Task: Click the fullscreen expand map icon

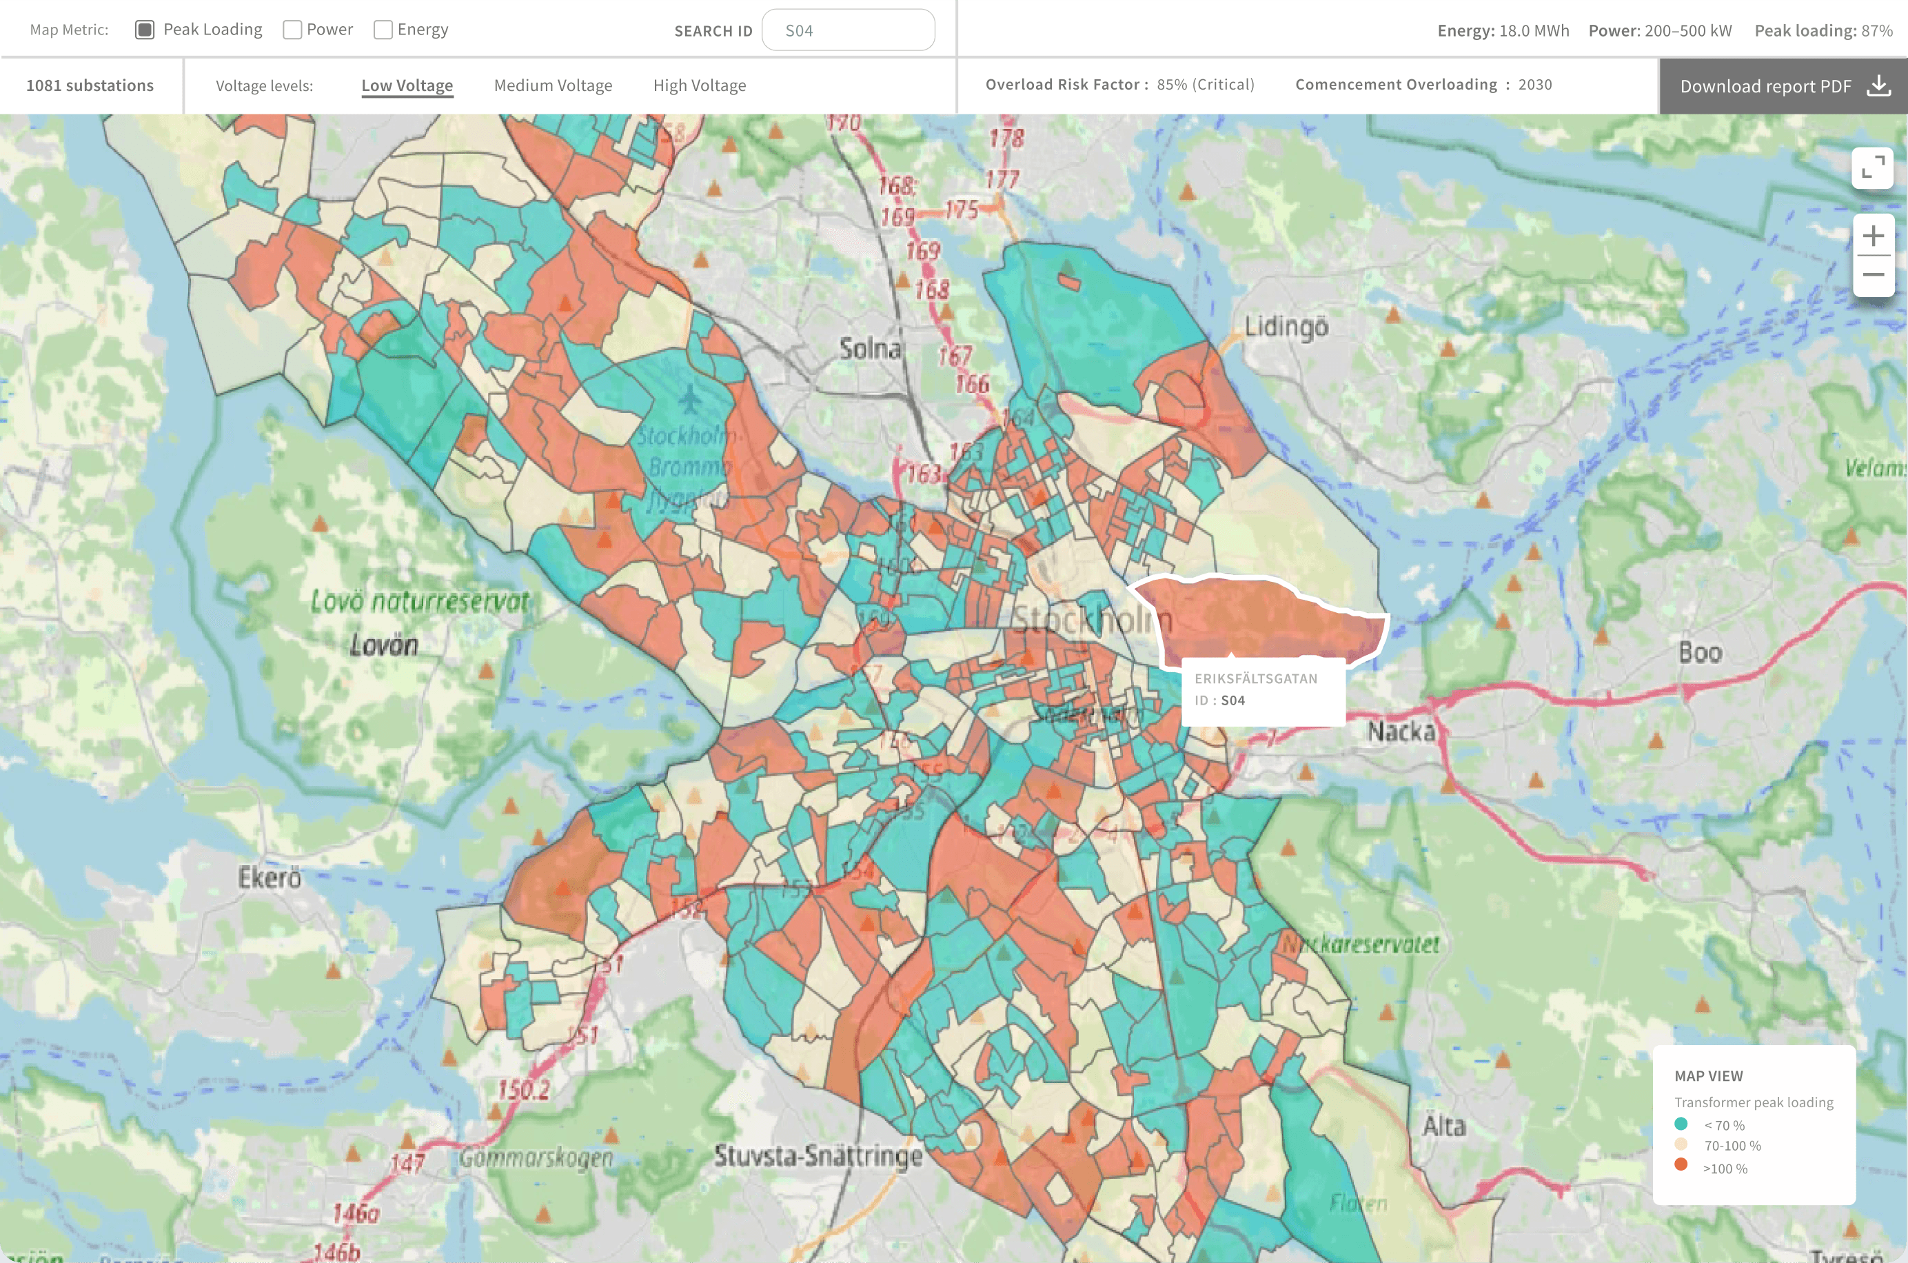Action: point(1873,168)
